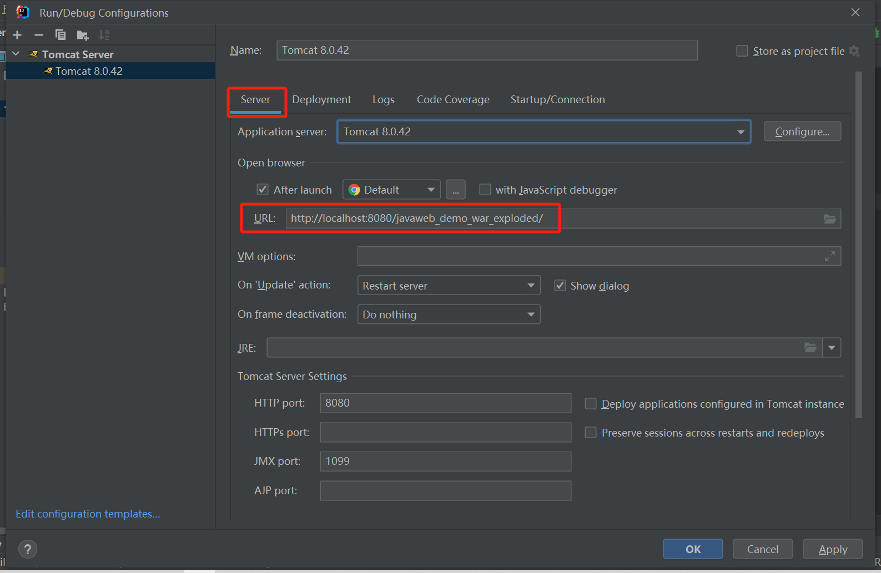
Task: Enable Store as project file checkbox
Action: [742, 51]
